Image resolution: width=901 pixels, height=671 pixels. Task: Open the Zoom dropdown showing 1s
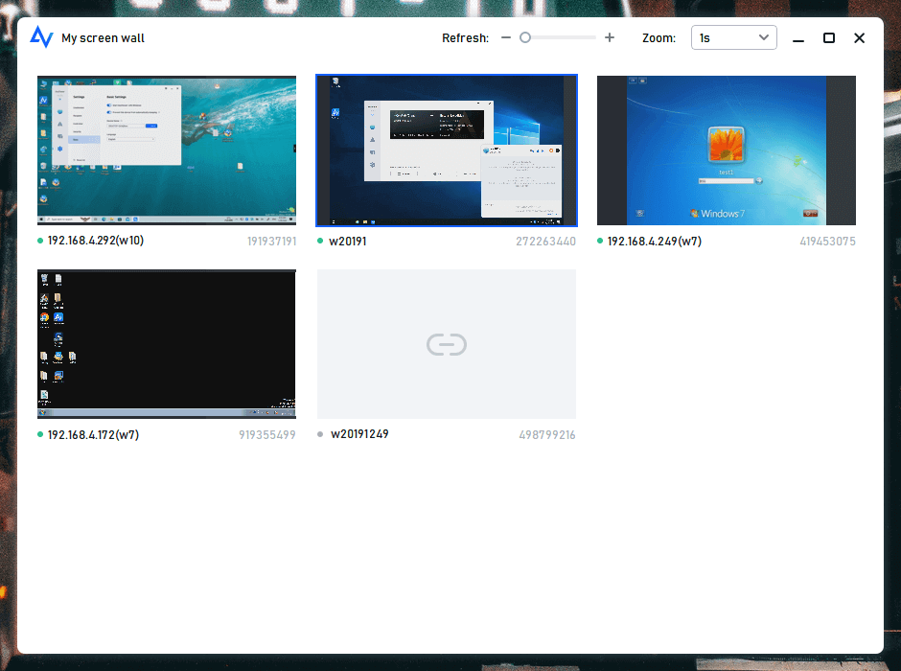[733, 38]
